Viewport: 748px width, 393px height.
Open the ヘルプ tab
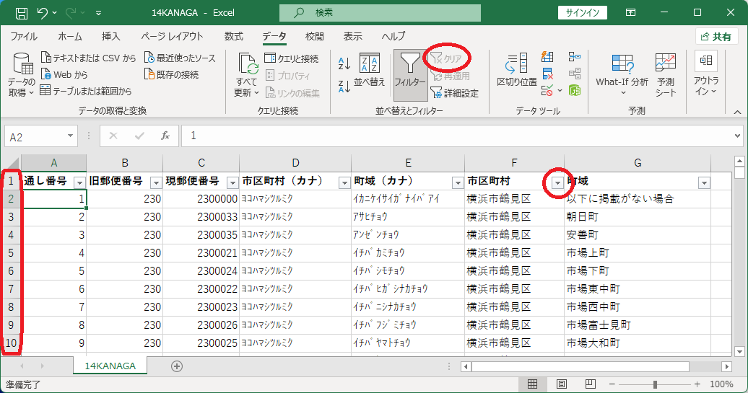click(x=393, y=36)
